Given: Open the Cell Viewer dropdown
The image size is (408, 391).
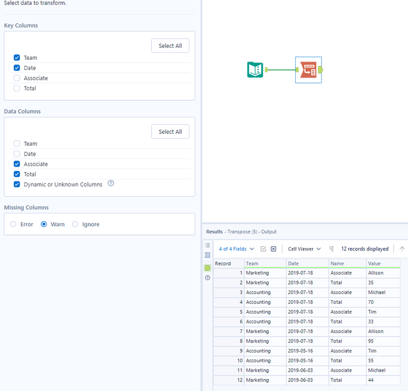Looking at the screenshot, I should 304,249.
